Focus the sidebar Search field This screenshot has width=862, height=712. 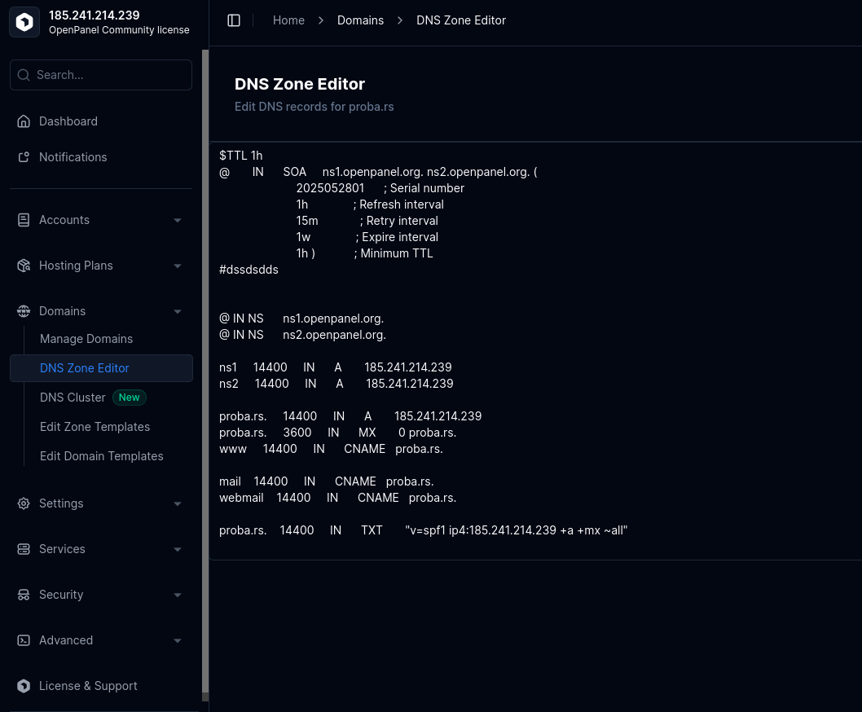tap(101, 75)
